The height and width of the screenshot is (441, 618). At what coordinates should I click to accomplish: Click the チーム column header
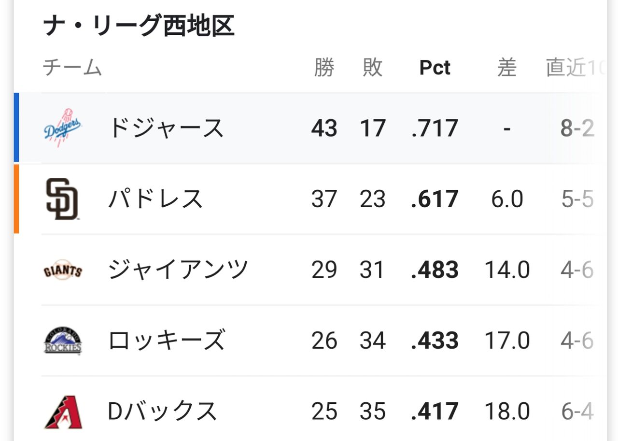tap(72, 68)
